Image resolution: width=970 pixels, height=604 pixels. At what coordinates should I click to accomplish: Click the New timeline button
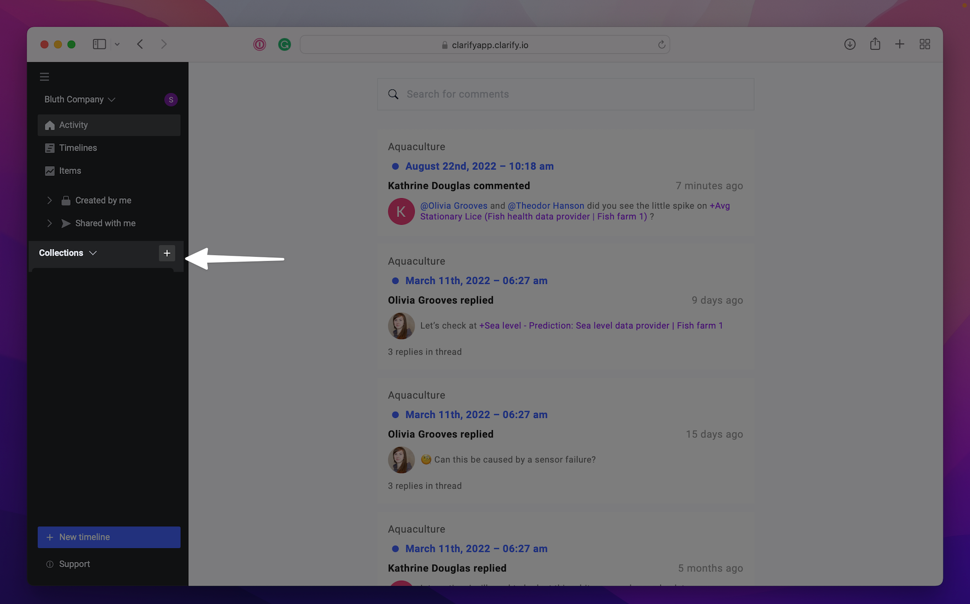coord(109,537)
